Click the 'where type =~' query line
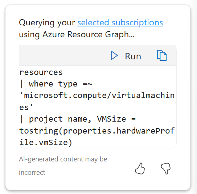 coord(56,84)
